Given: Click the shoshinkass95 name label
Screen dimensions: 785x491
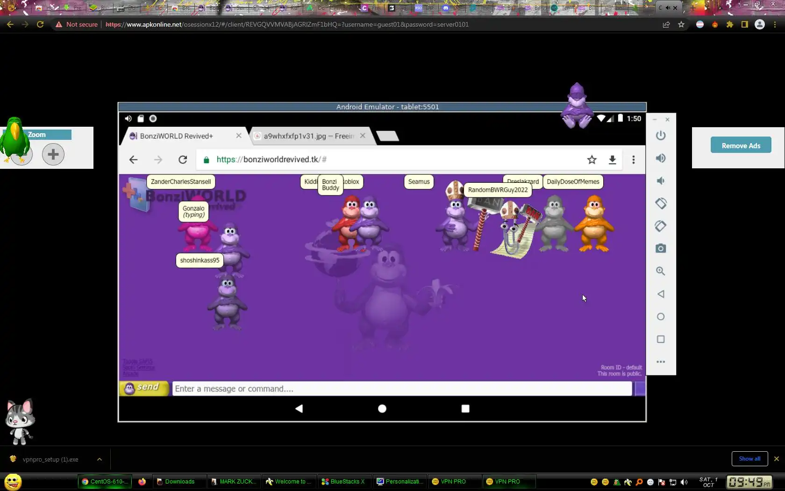Looking at the screenshot, I should (x=200, y=260).
